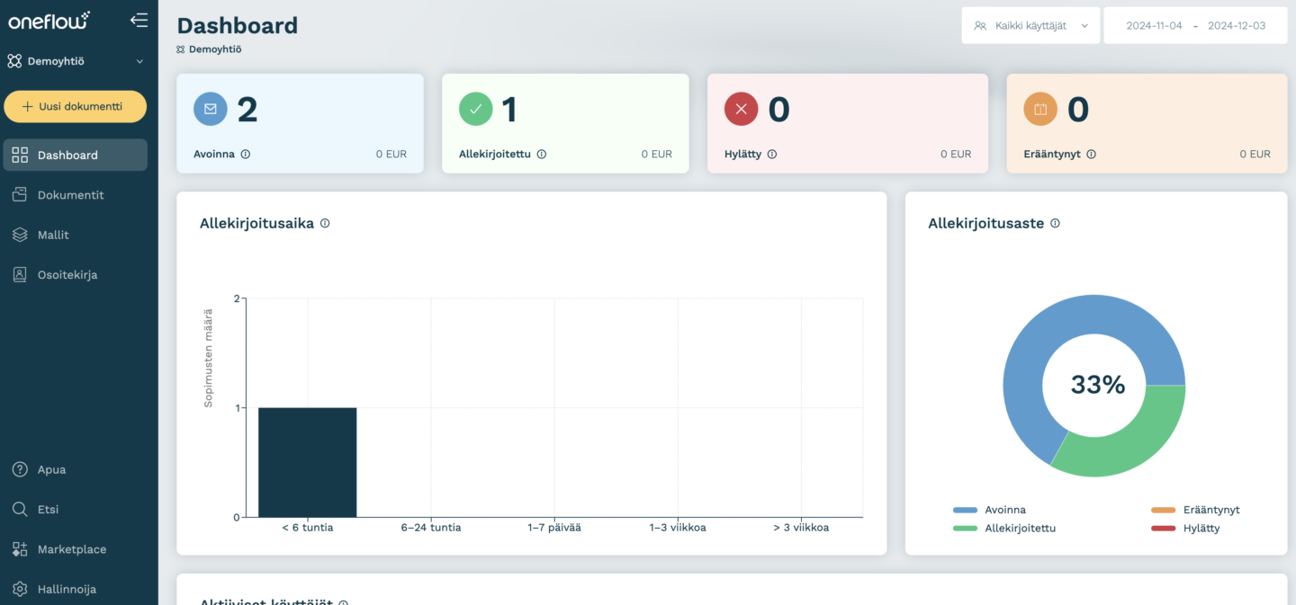Image resolution: width=1296 pixels, height=605 pixels.
Task: Click the 1–7 päivää axis label
Action: (x=554, y=528)
